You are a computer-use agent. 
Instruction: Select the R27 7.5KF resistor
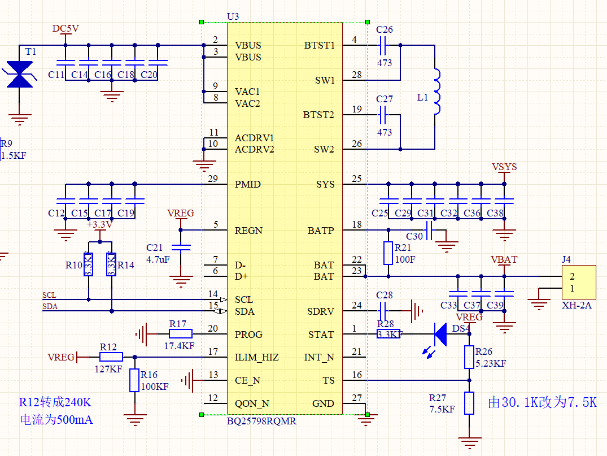469,403
